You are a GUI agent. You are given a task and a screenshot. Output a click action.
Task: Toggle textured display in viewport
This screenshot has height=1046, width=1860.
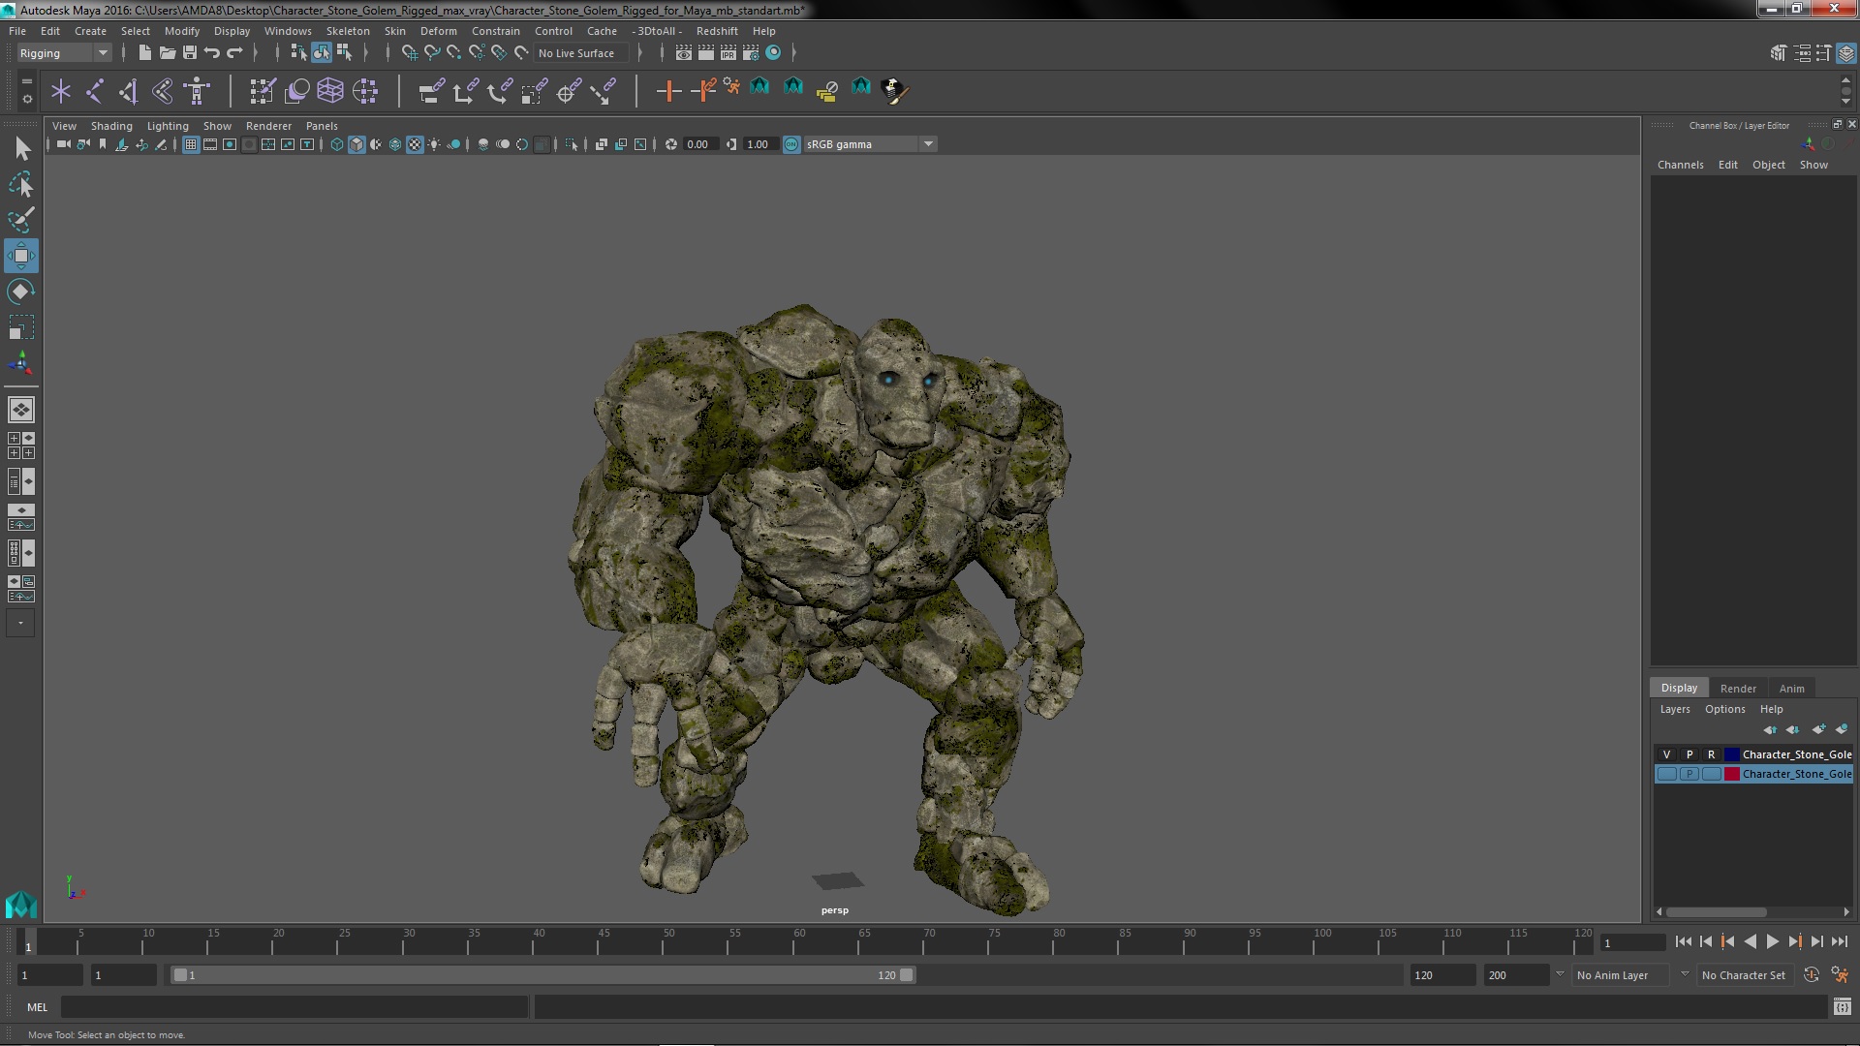[x=415, y=144]
